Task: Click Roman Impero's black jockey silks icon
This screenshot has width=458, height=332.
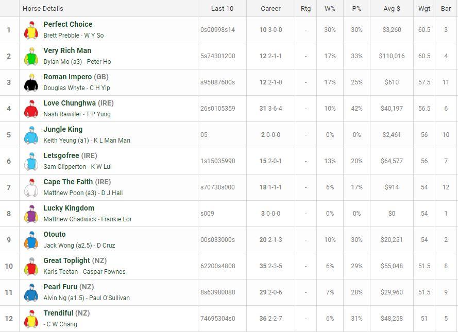Action: point(31,82)
